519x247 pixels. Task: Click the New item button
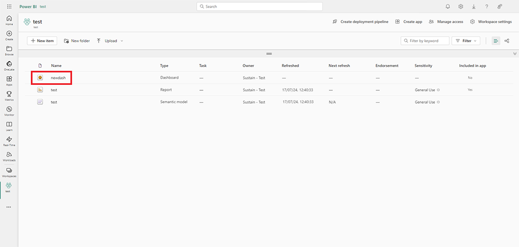[x=42, y=41]
